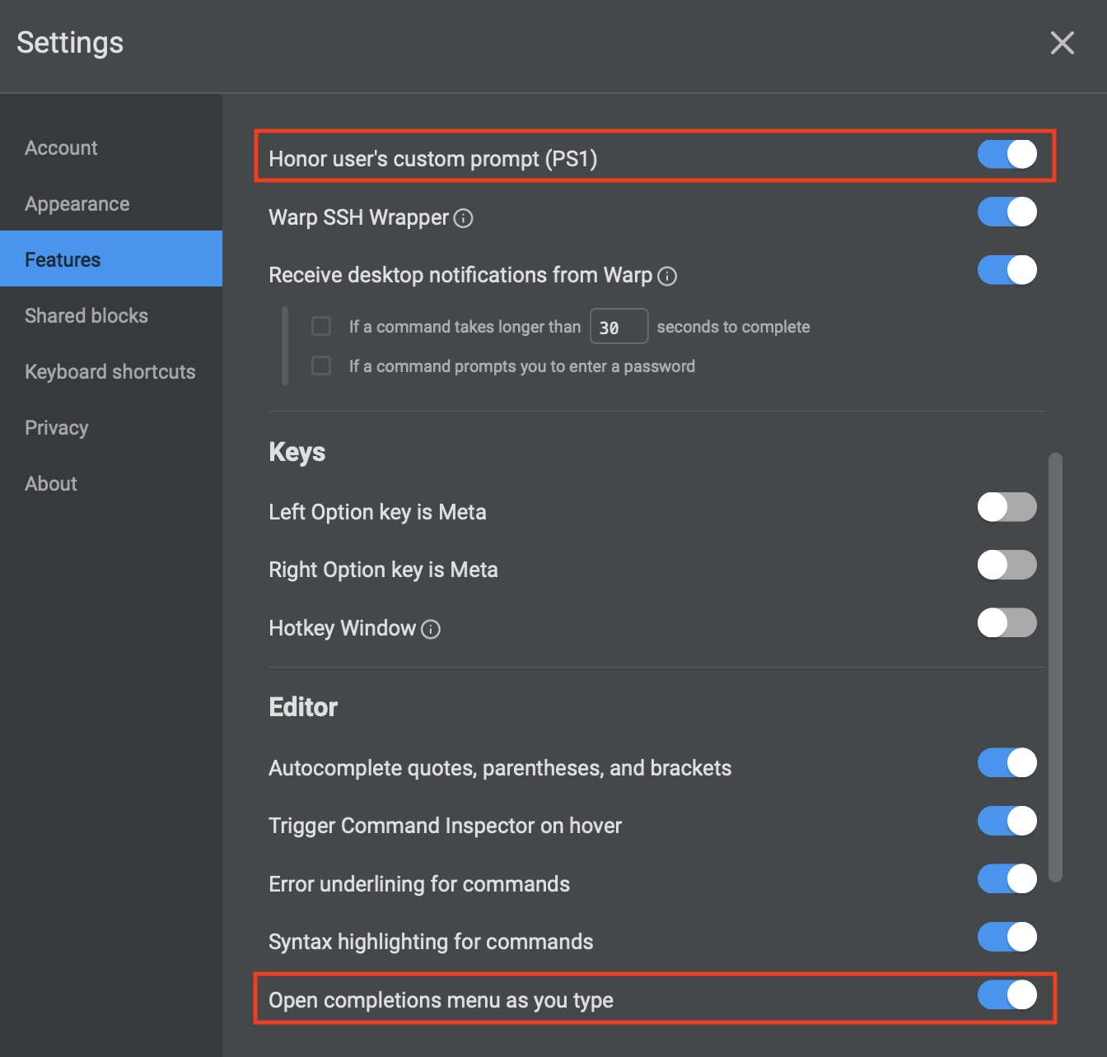Disable Trigger Command Inspector on hover
The height and width of the screenshot is (1057, 1107).
(1007, 821)
